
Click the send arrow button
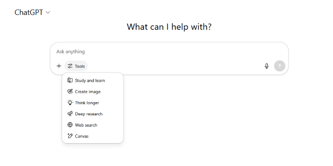click(x=280, y=66)
